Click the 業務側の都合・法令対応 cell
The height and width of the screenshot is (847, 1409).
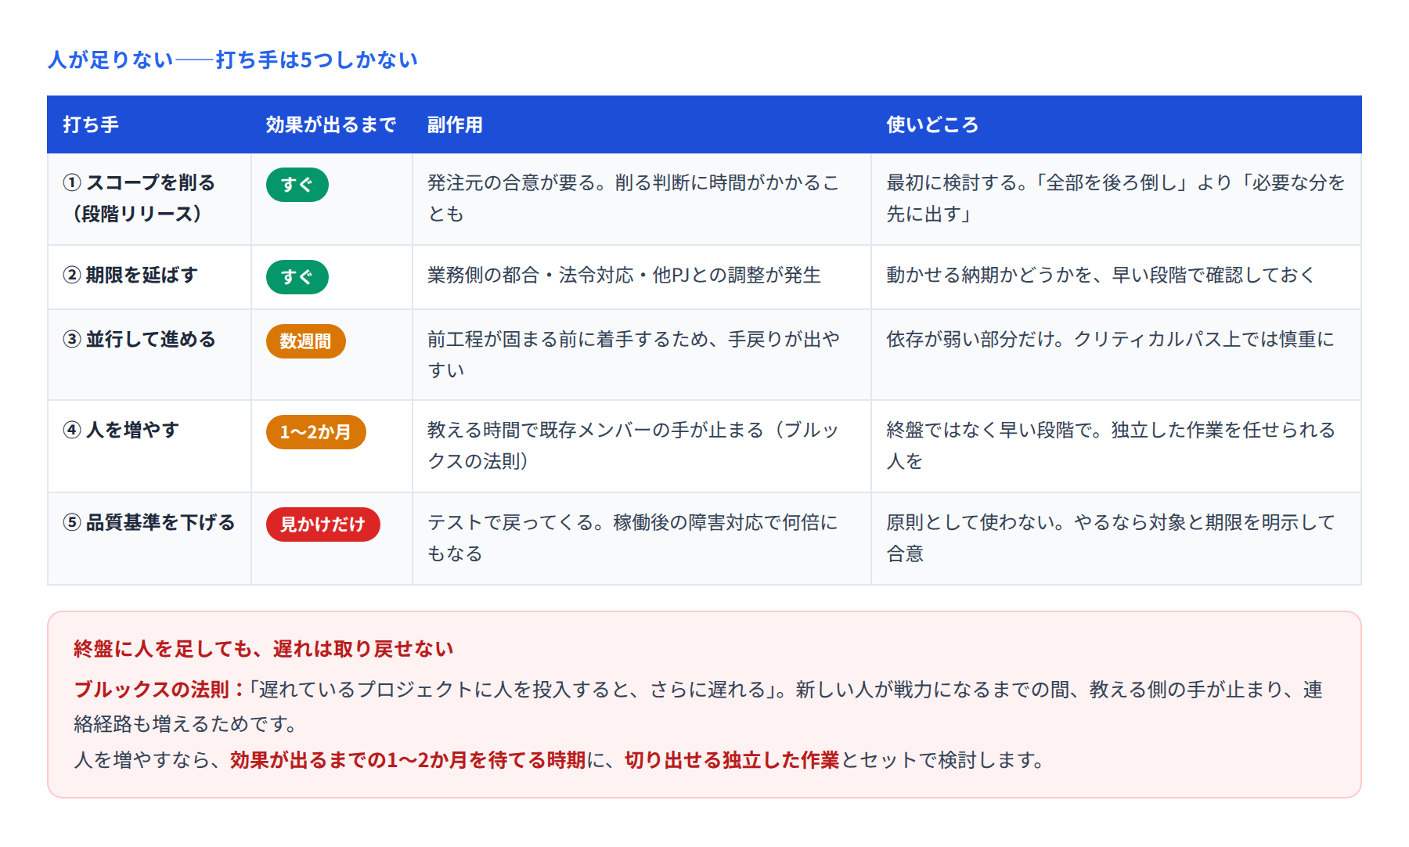pos(642,277)
